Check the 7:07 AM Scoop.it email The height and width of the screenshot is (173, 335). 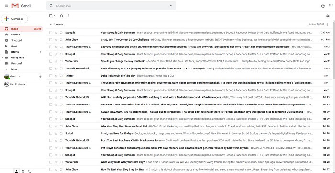point(51,33)
